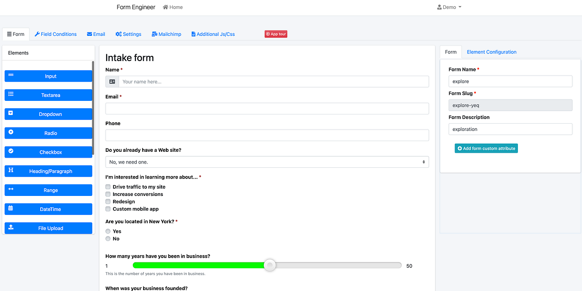Click the Name input field
The width and height of the screenshot is (582, 291).
pos(274,81)
